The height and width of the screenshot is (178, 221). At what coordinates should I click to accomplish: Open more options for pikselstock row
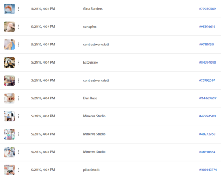[19, 170]
